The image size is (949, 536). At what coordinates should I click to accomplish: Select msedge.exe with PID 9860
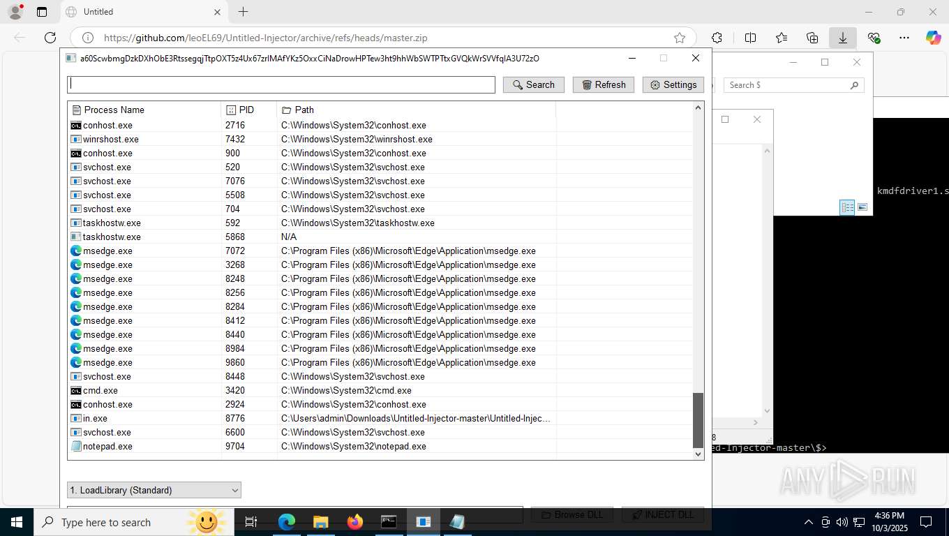tap(380, 362)
